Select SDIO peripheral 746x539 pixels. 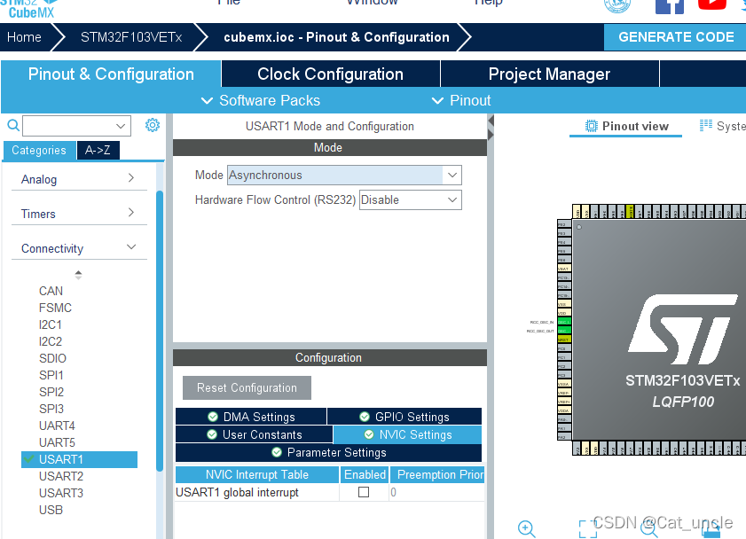point(52,358)
